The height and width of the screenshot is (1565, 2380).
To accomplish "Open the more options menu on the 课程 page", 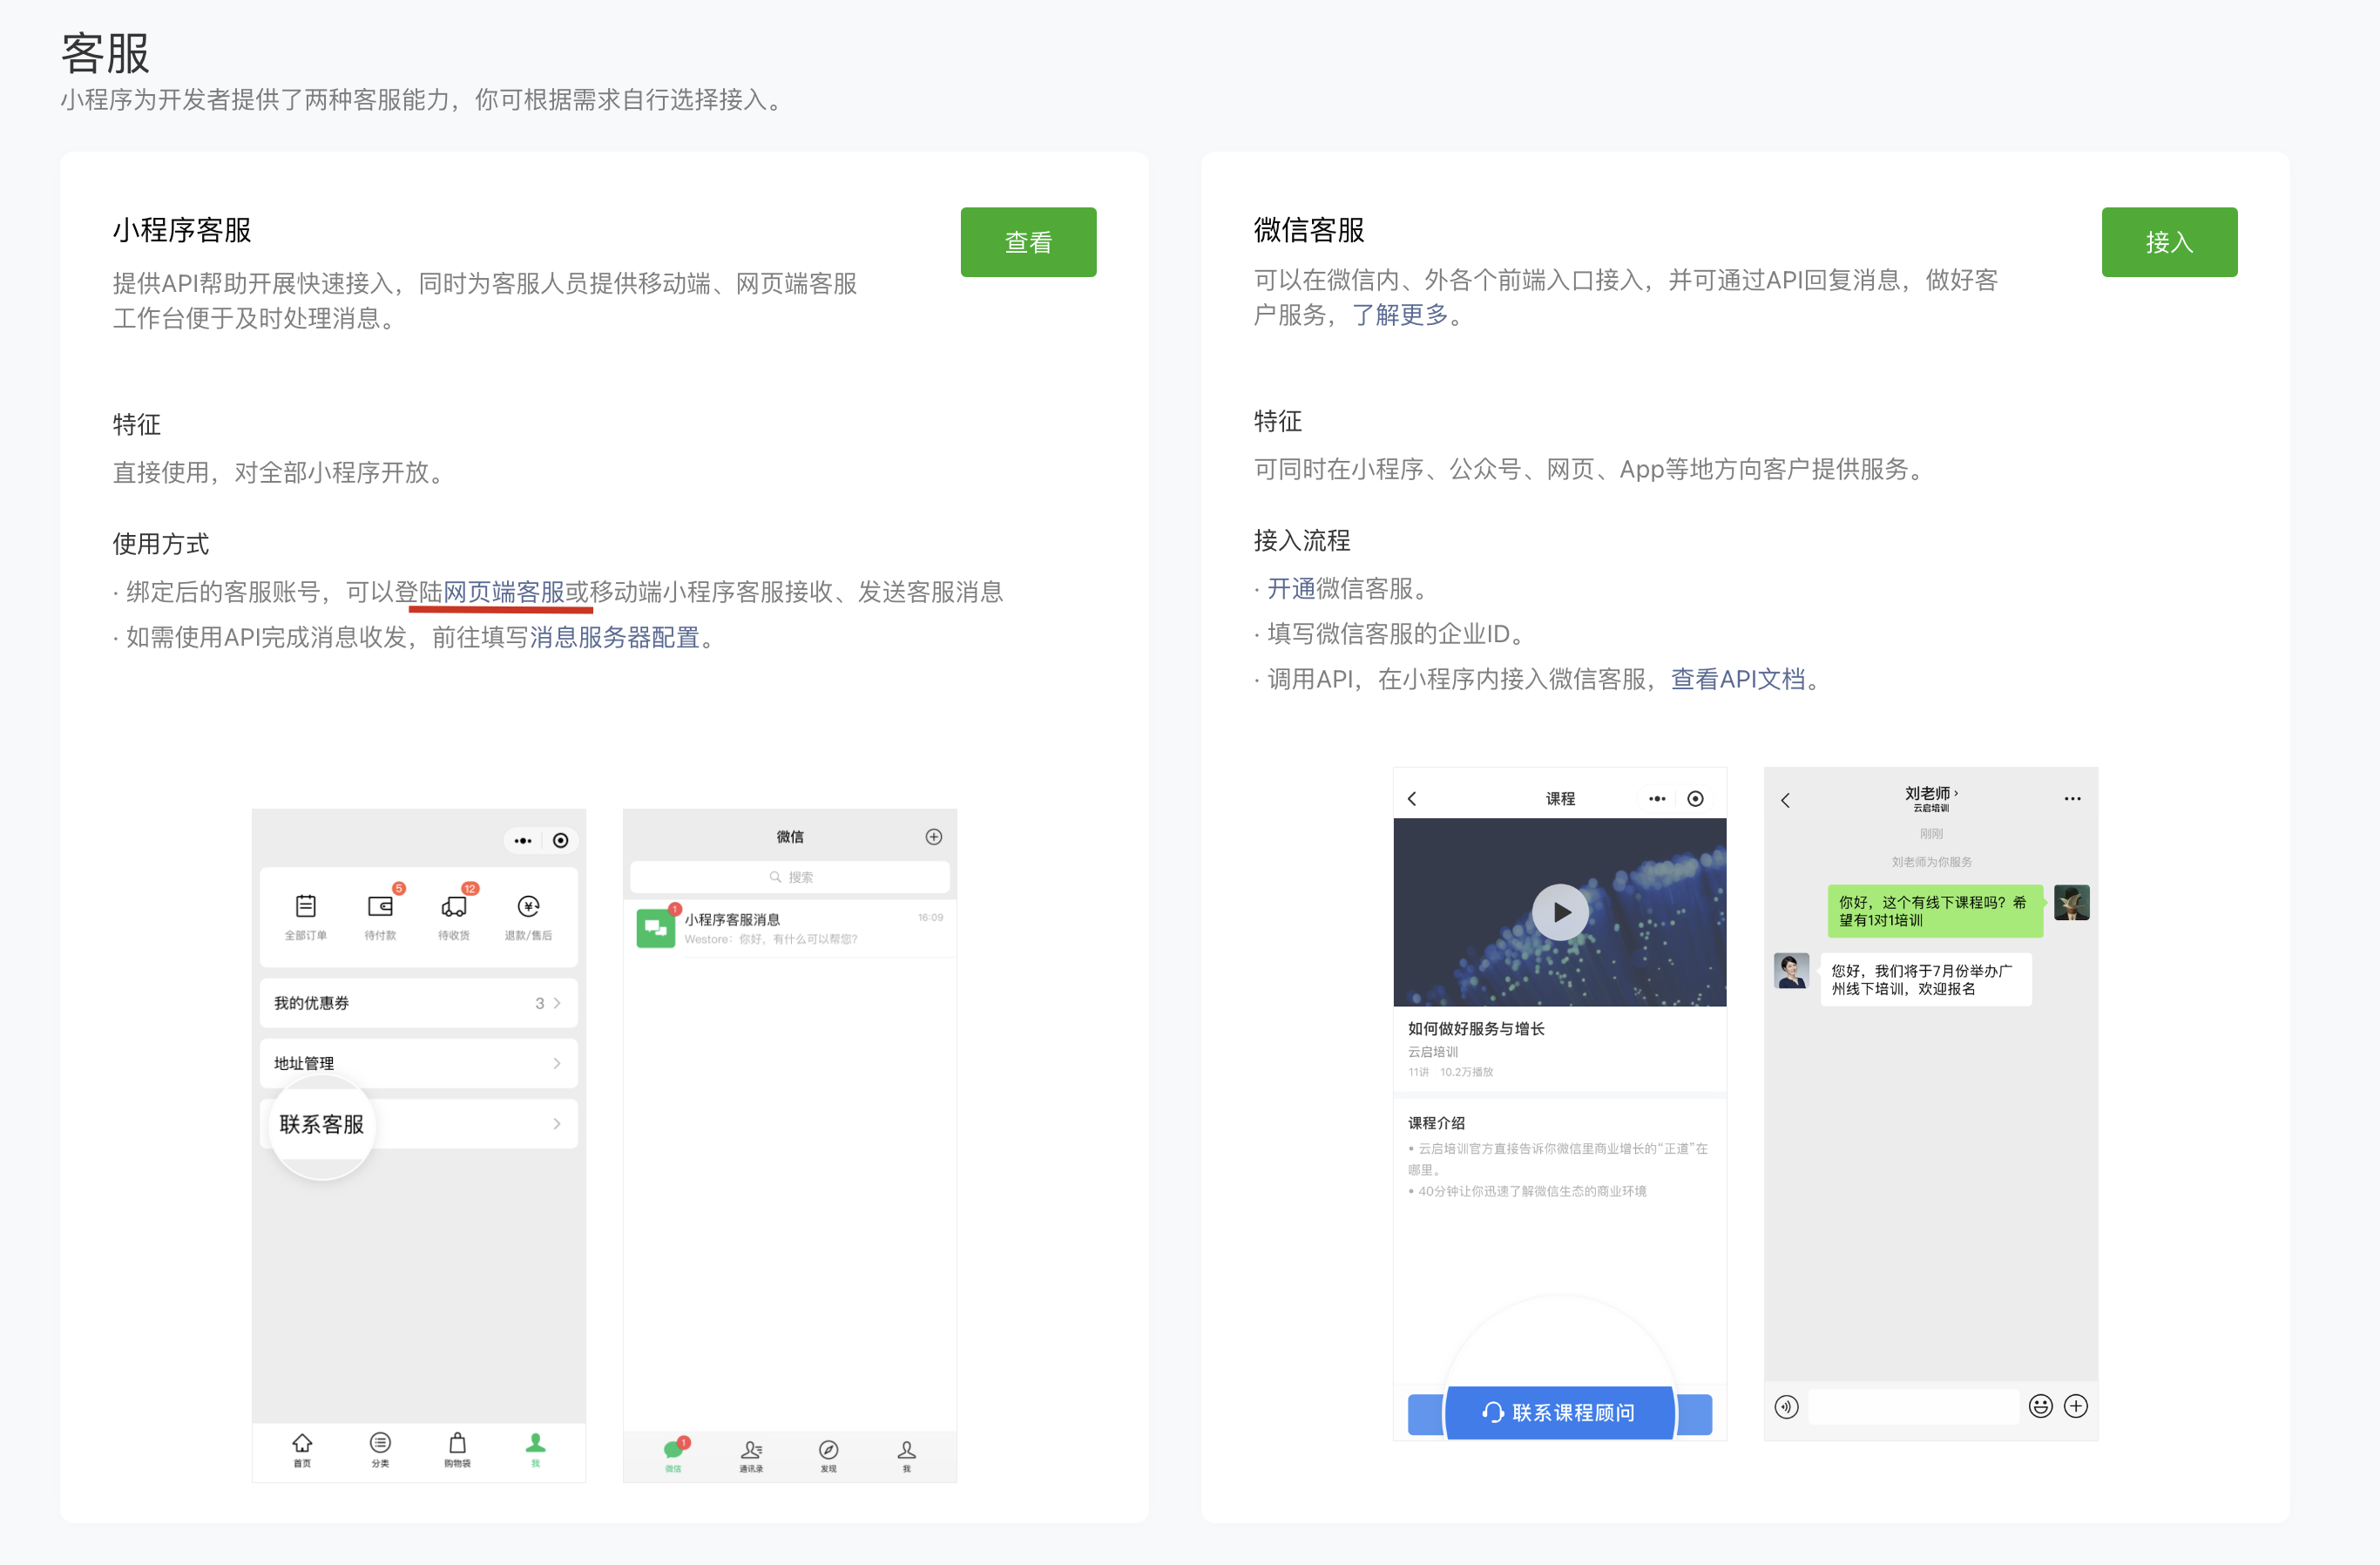I will [x=1656, y=798].
